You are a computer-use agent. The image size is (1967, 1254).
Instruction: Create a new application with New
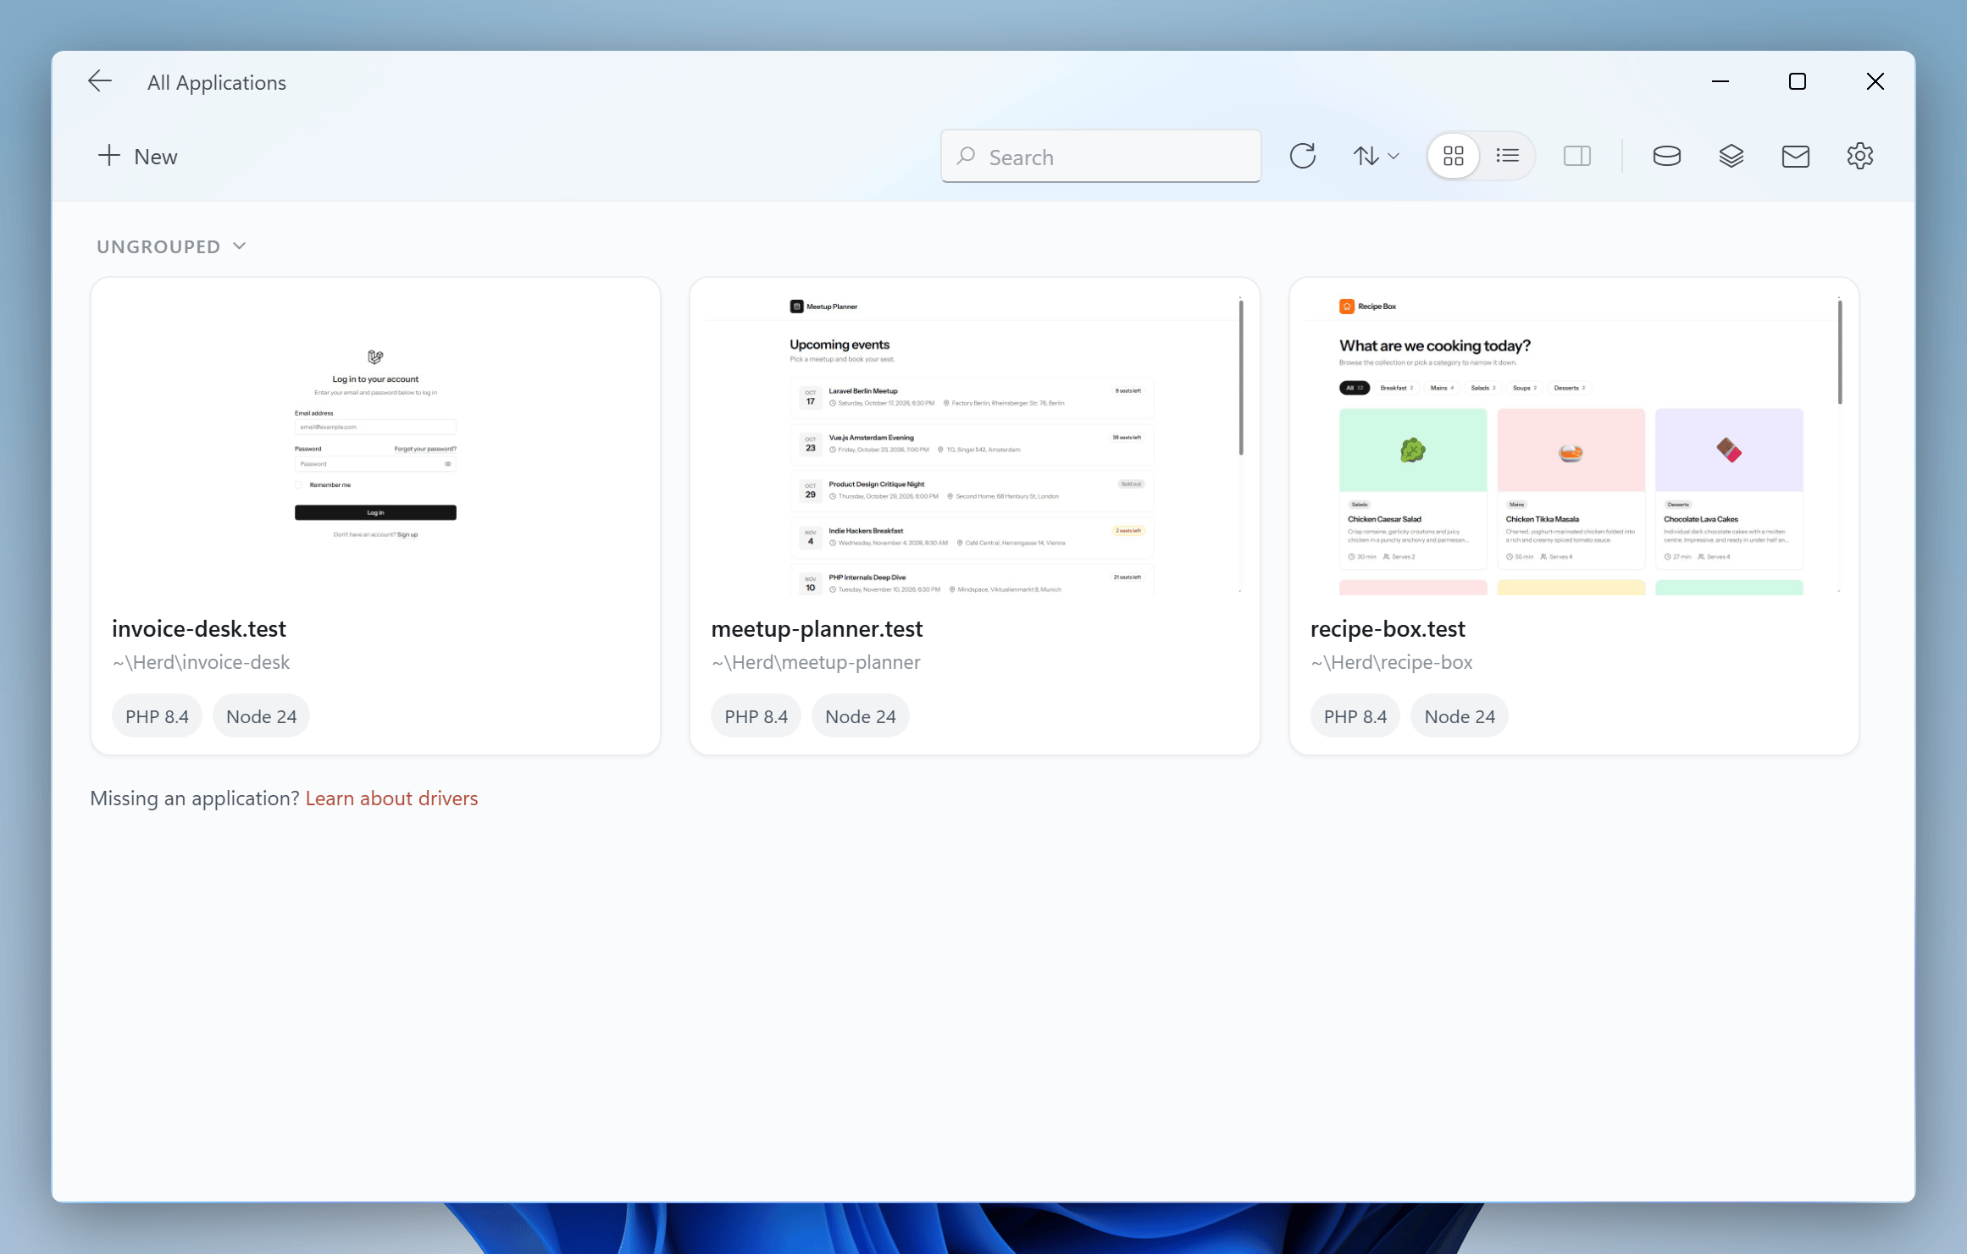pyautogui.click(x=137, y=157)
